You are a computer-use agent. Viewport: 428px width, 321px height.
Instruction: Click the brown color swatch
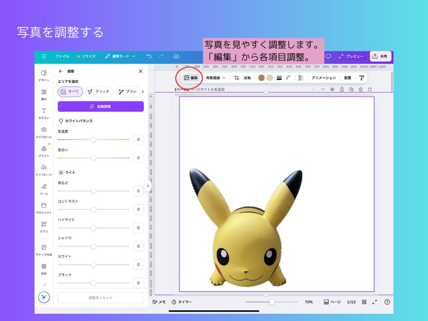pyautogui.click(x=262, y=78)
